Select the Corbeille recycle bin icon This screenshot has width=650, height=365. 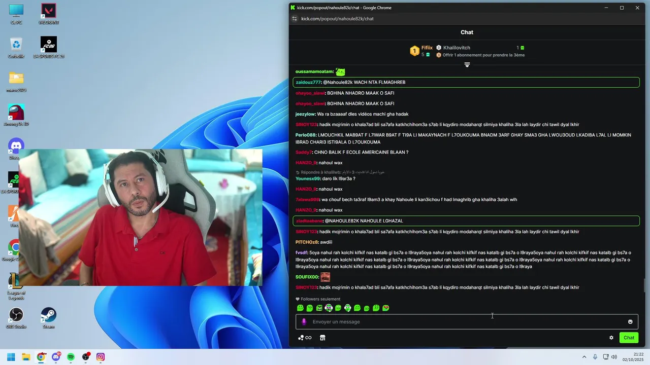coord(16,48)
